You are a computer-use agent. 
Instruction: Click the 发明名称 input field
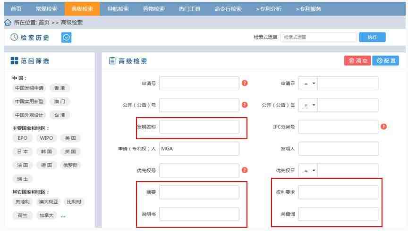[199, 127]
